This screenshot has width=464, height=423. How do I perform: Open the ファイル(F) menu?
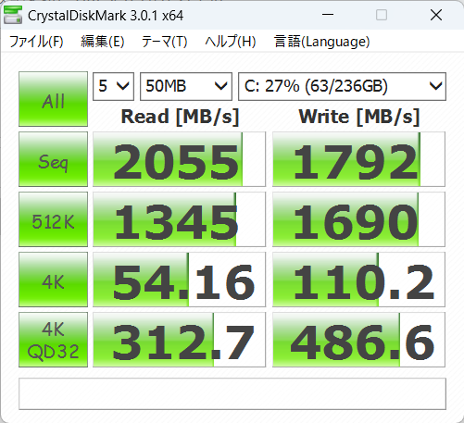[x=36, y=42]
